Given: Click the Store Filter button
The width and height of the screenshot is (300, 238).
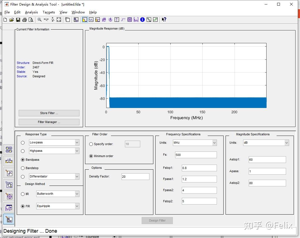Looking at the screenshot, I should (x=49, y=113).
